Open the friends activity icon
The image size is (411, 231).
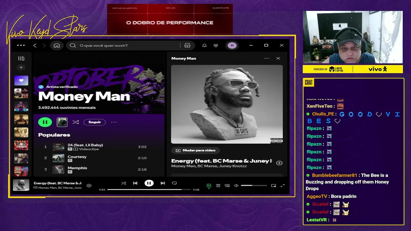tap(216, 46)
